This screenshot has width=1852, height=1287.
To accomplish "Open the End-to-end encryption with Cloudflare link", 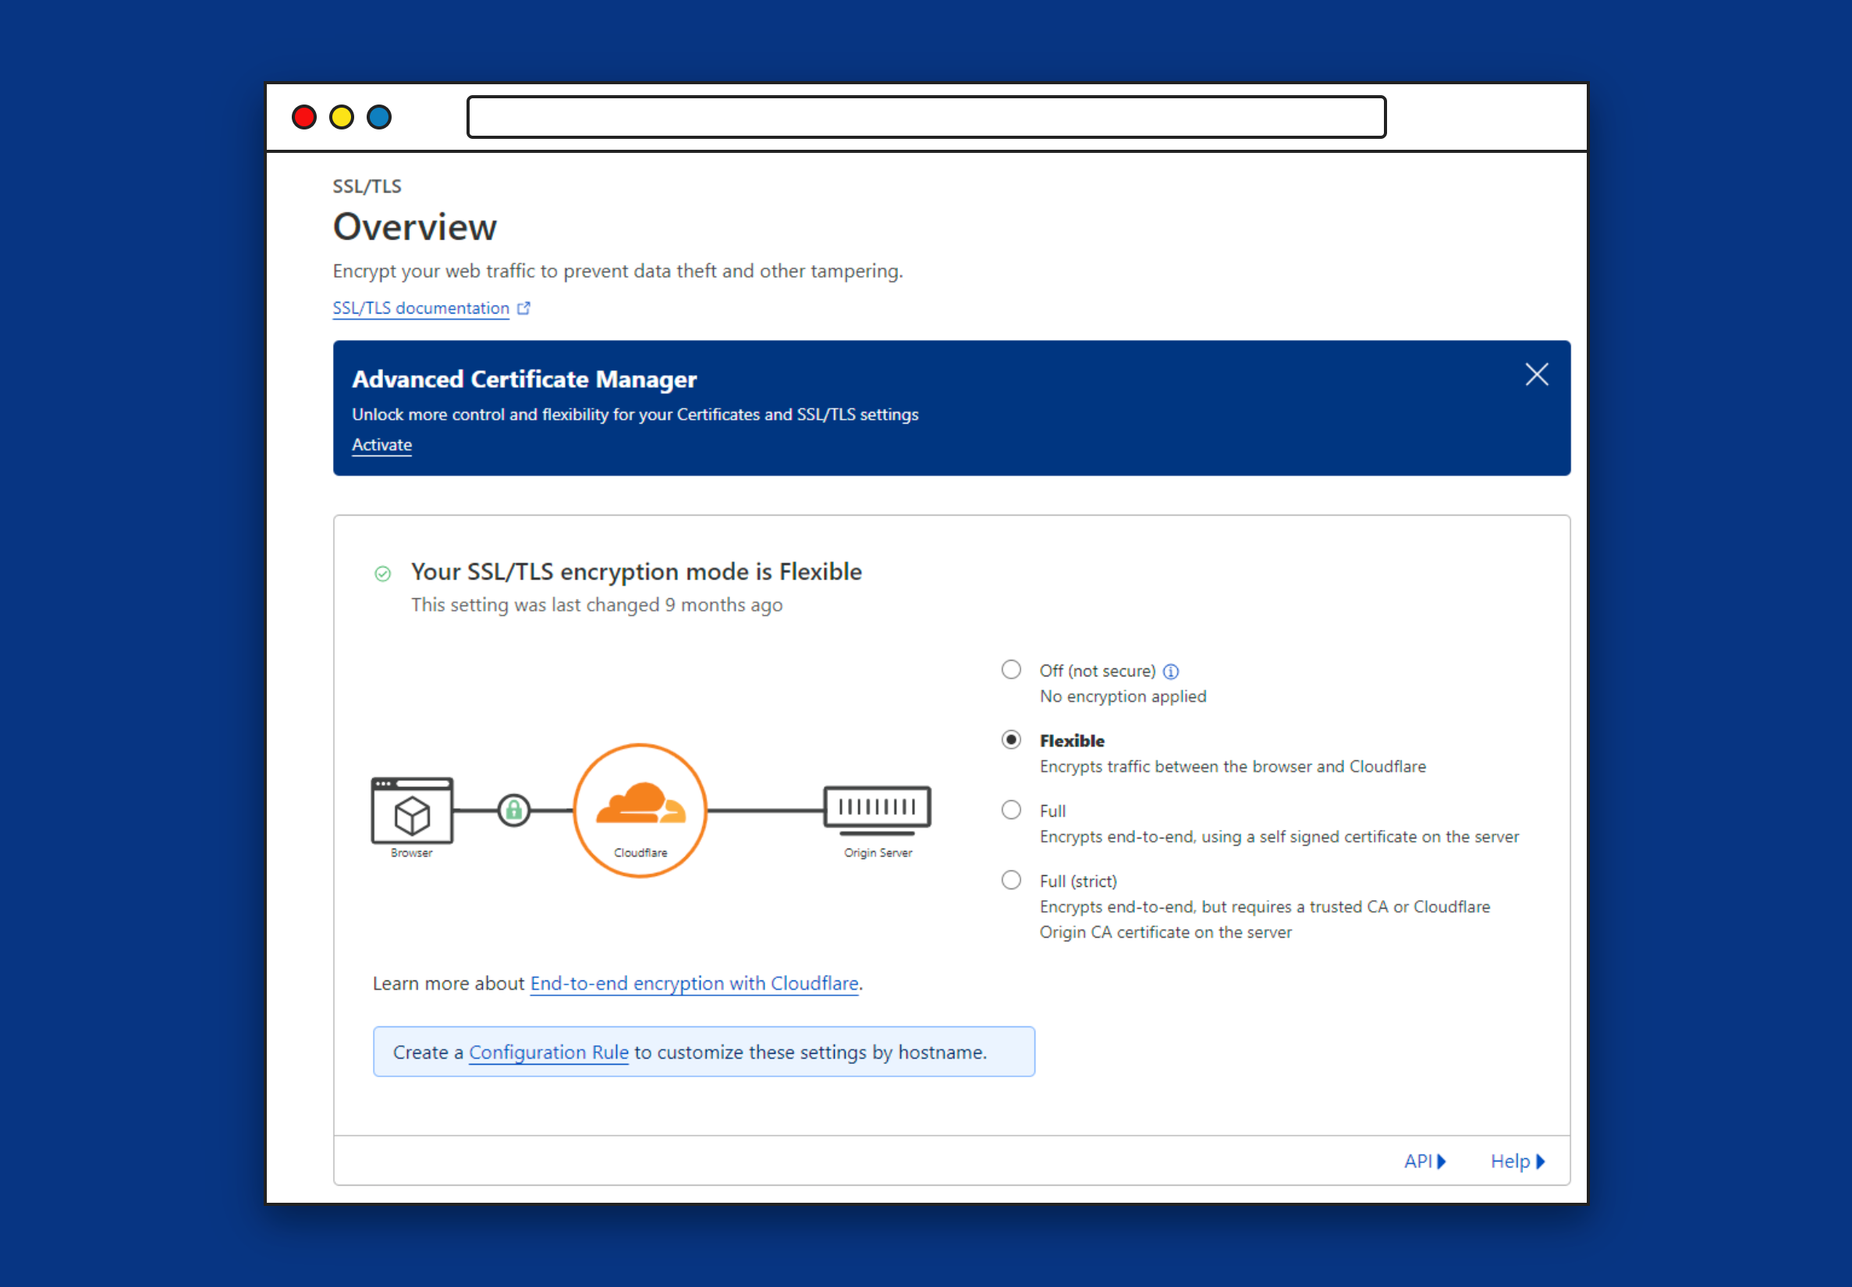I will coord(694,983).
